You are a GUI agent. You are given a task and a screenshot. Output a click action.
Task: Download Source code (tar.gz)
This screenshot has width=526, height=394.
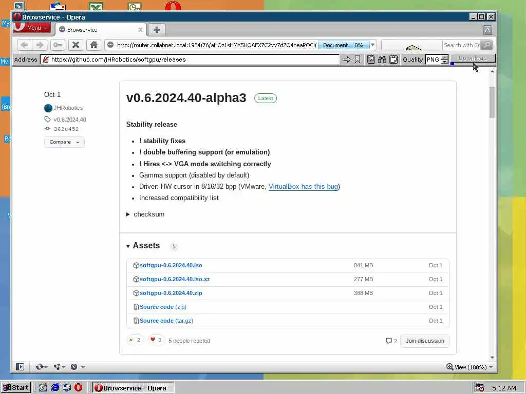point(166,321)
